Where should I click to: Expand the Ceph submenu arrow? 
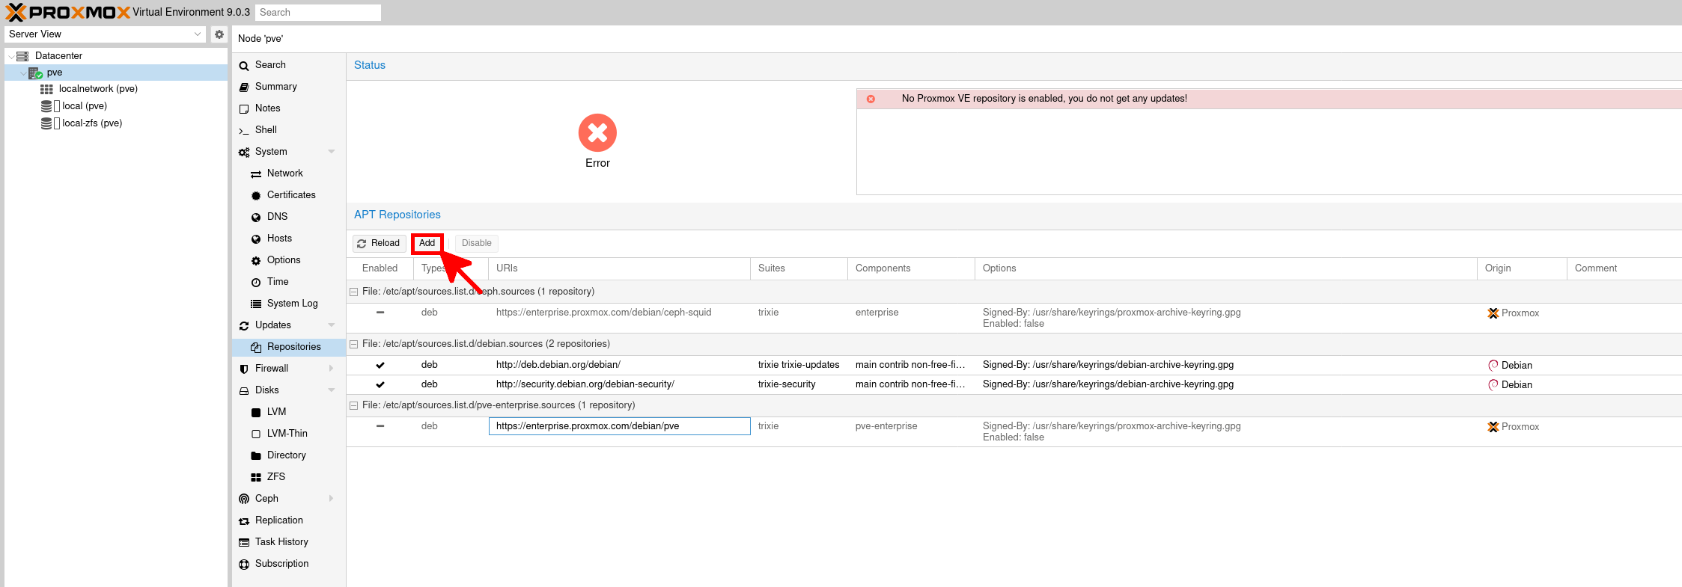332,499
